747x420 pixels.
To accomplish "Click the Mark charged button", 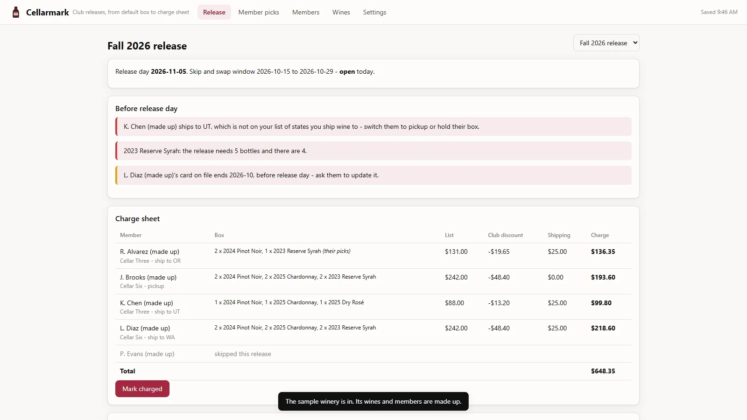I will coord(142,389).
